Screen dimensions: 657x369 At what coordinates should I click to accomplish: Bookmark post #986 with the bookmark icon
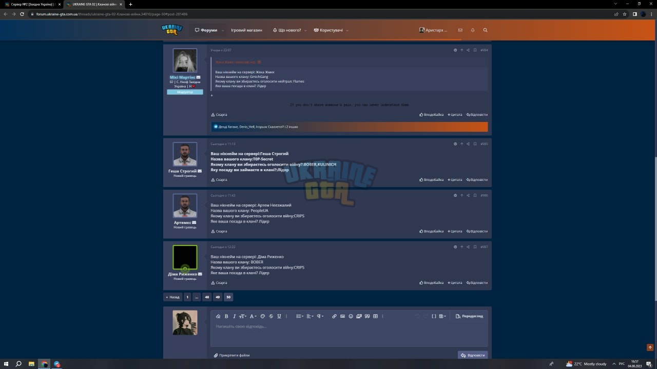click(x=475, y=195)
